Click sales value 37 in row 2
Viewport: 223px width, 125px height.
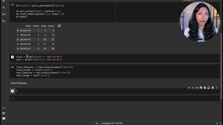(x=53, y=40)
